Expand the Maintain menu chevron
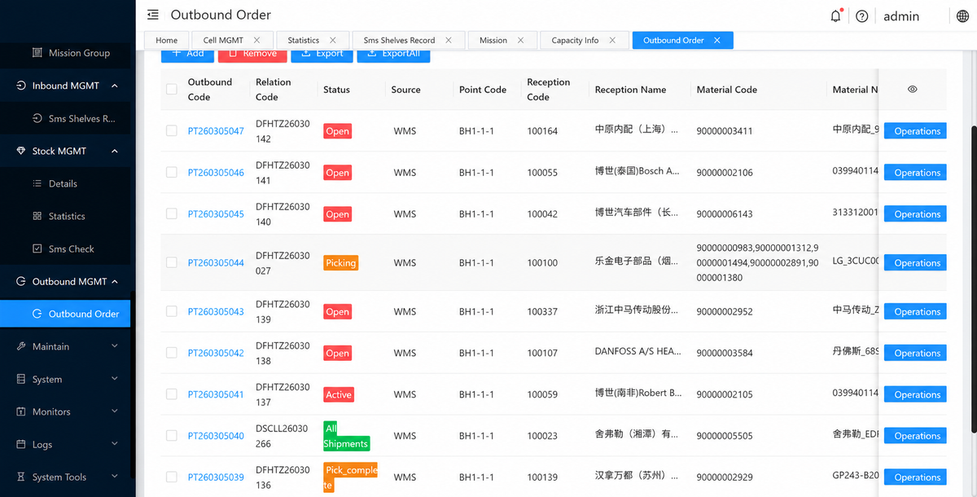Screen dimensions: 977x497 [114, 346]
